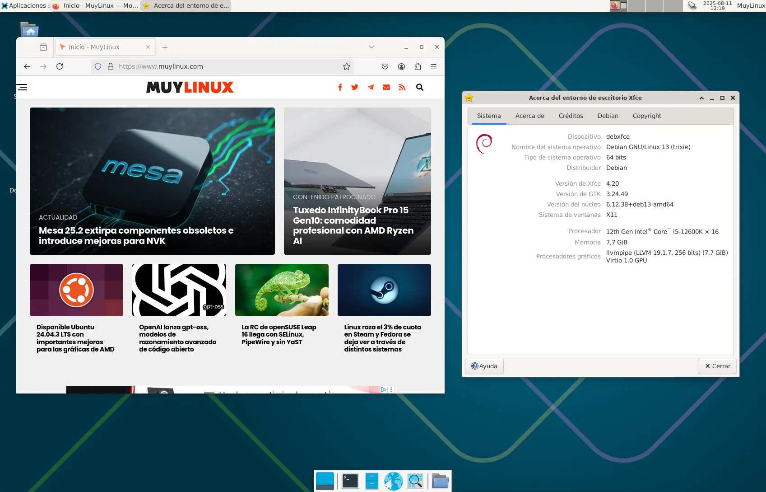Open a new Firefox tab
The image size is (766, 492).
pos(165,47)
